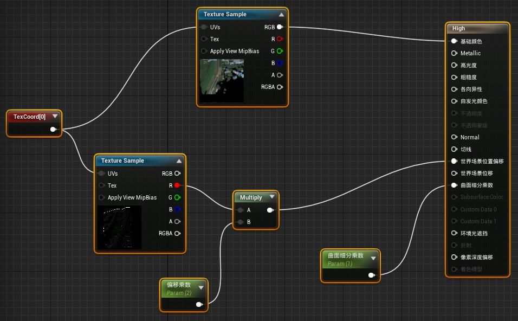Select the 曲面细分乘数 parameter node title

pyautogui.click(x=346, y=255)
